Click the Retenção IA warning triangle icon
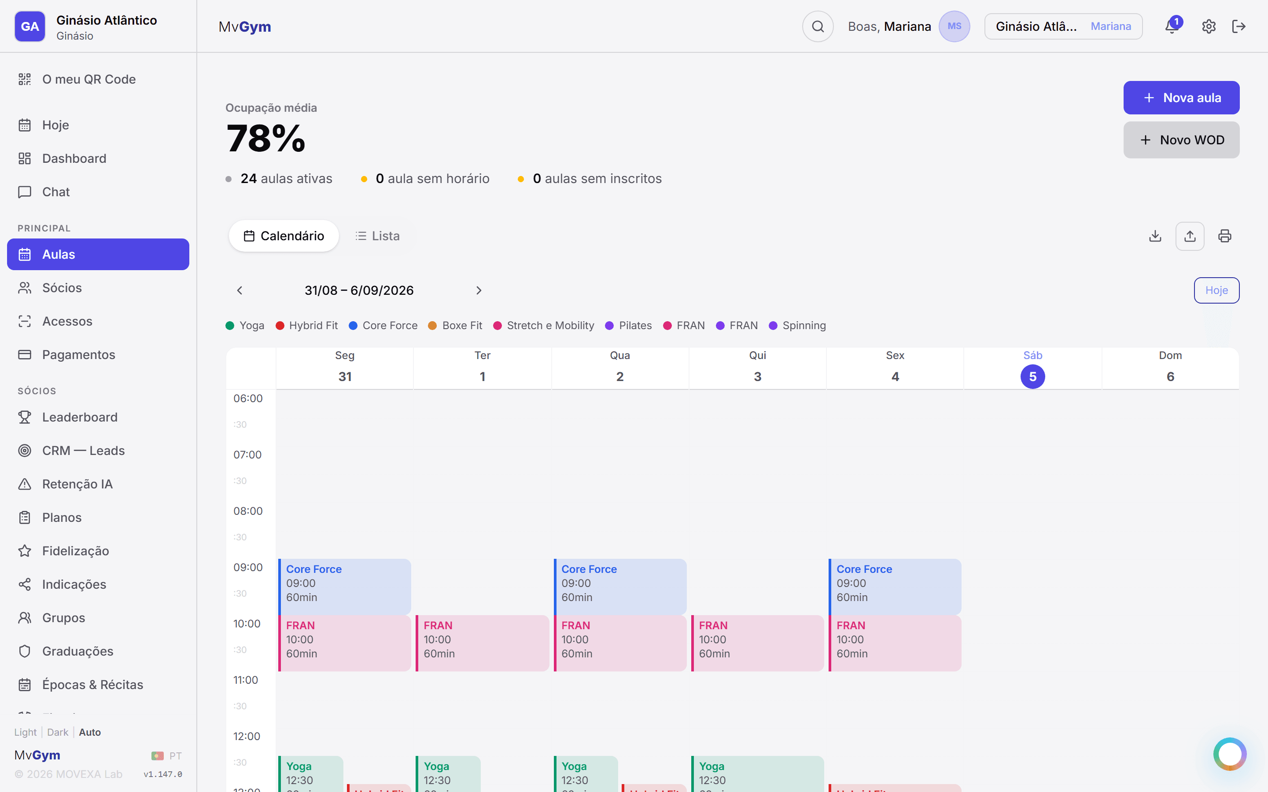The height and width of the screenshot is (792, 1268). 25,484
